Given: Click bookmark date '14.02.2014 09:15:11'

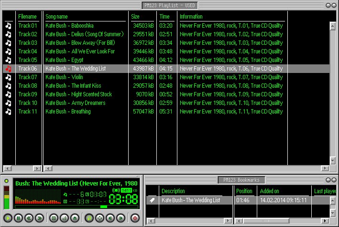Looking at the screenshot, I should click(283, 200).
